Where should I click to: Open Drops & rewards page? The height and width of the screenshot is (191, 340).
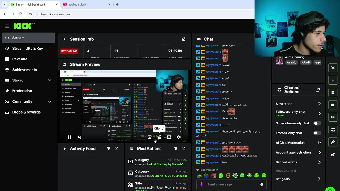point(28,112)
